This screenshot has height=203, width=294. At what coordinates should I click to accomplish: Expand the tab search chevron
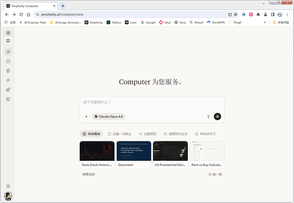click(x=263, y=3)
